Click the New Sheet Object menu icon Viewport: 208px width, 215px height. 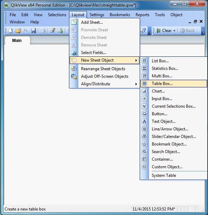pos(74,60)
